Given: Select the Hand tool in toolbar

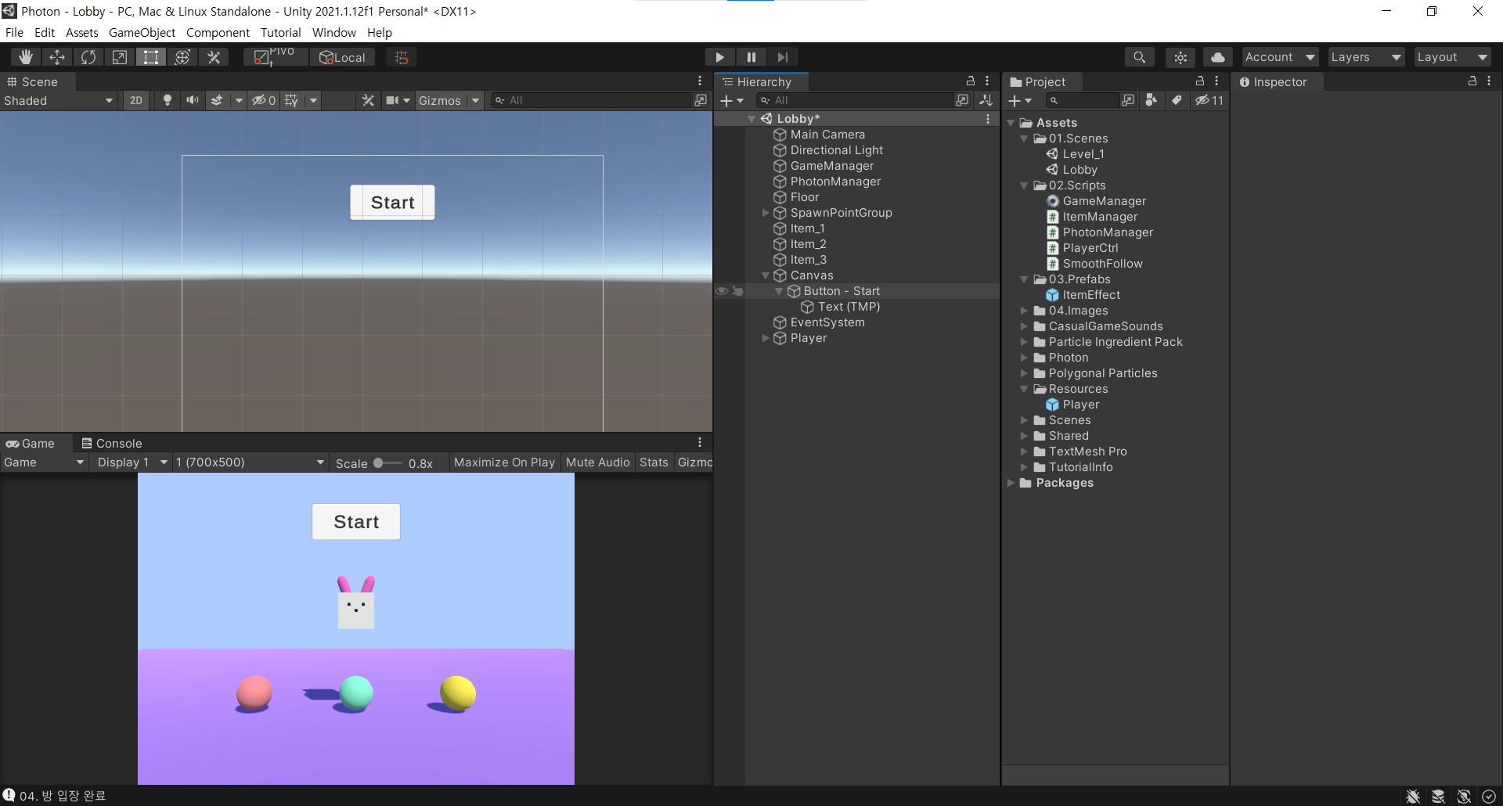Looking at the screenshot, I should (x=26, y=57).
